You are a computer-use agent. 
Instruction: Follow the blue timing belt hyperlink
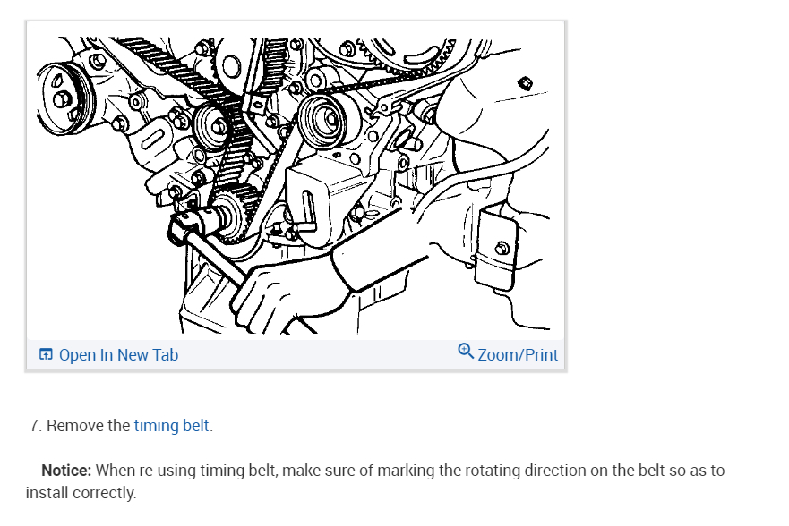coord(171,426)
